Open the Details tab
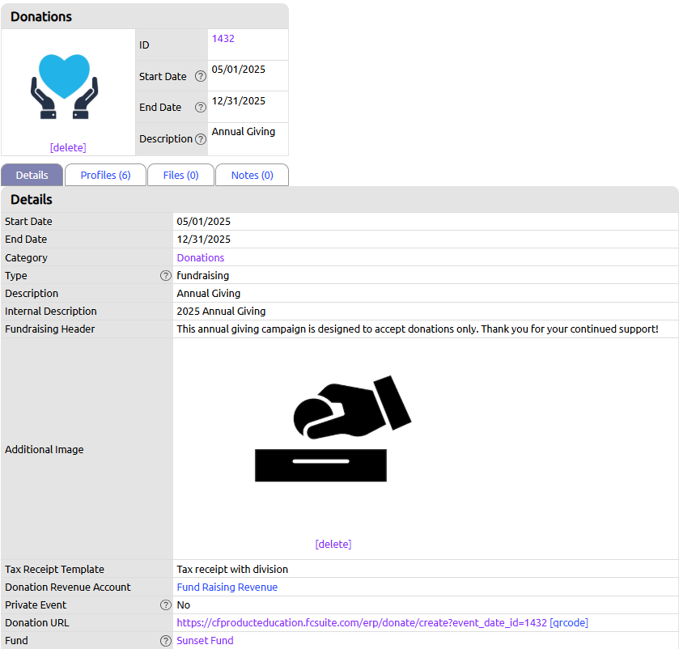 tap(32, 175)
